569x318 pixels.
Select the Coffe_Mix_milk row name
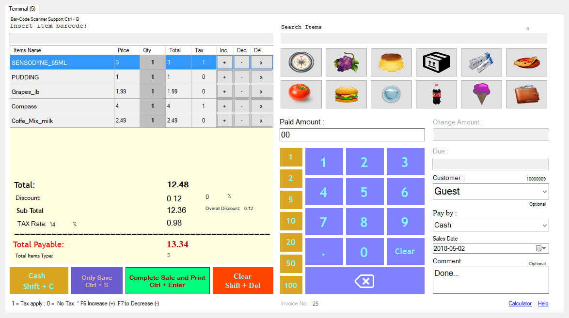click(x=62, y=121)
